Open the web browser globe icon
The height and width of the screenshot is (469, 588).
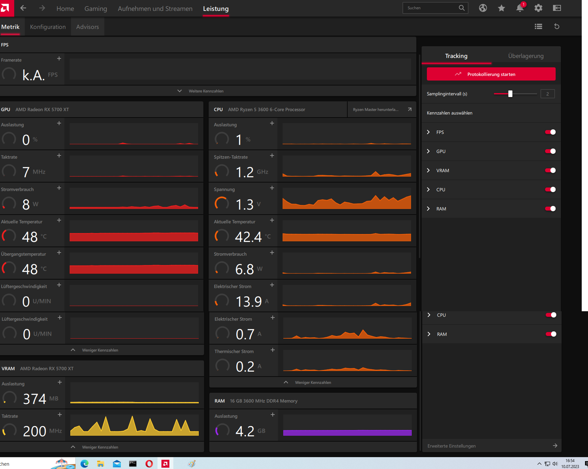coord(483,8)
